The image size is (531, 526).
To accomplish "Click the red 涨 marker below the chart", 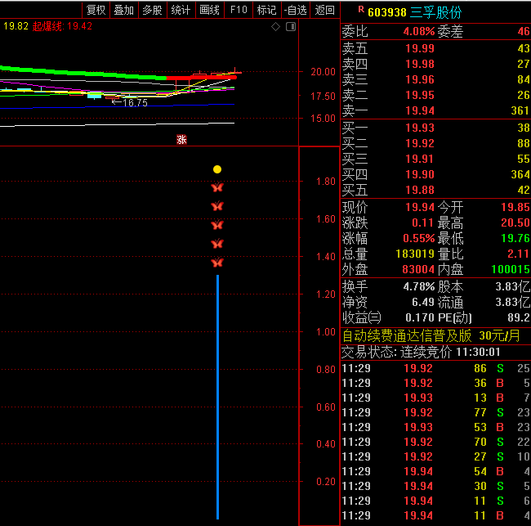I will [181, 139].
